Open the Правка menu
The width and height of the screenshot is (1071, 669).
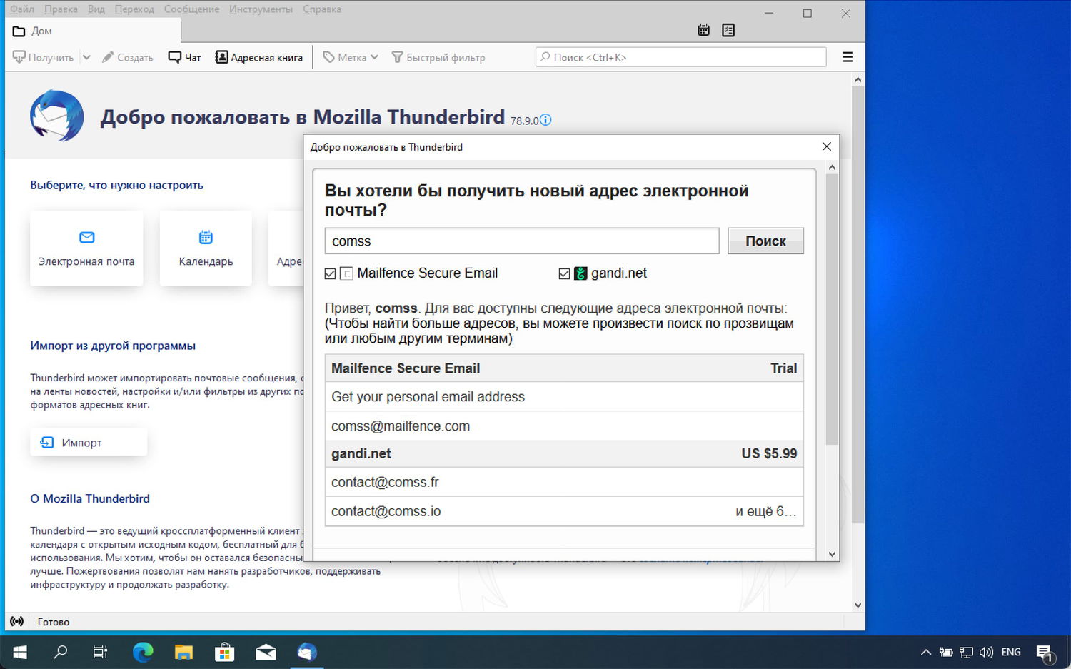(x=61, y=9)
